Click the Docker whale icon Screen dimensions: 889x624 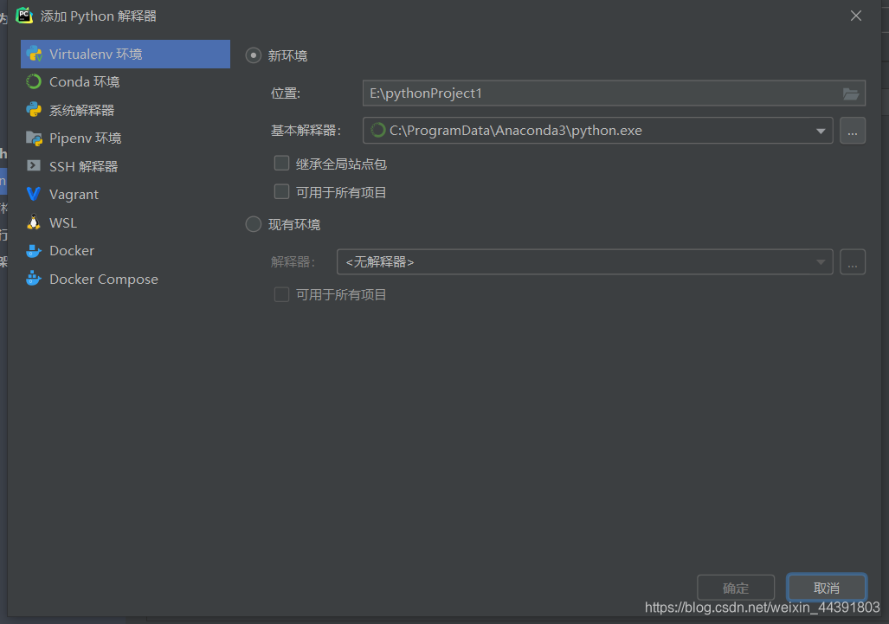coord(34,250)
